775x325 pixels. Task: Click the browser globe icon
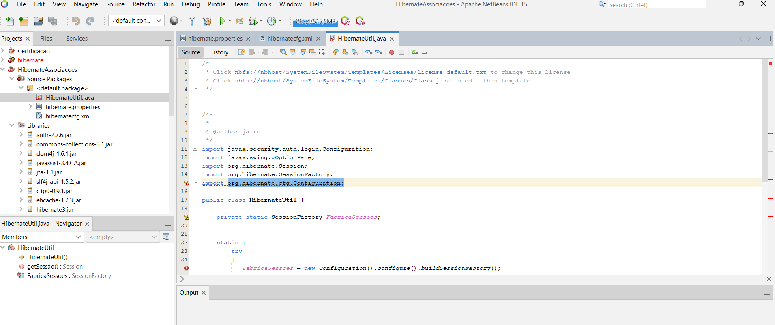pyautogui.click(x=174, y=21)
